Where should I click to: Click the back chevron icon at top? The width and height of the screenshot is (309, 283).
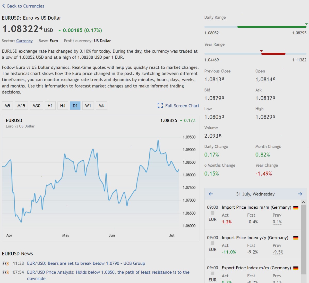click(4, 6)
